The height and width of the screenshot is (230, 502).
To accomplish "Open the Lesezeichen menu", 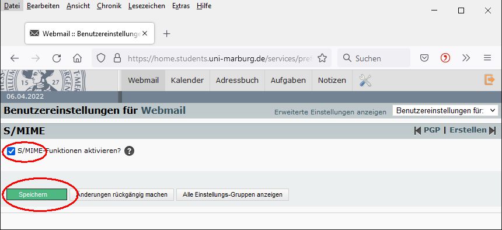I will (147, 6).
